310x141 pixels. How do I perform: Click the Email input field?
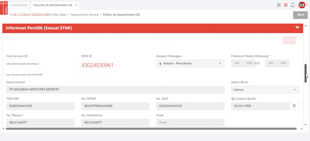coord(190,123)
